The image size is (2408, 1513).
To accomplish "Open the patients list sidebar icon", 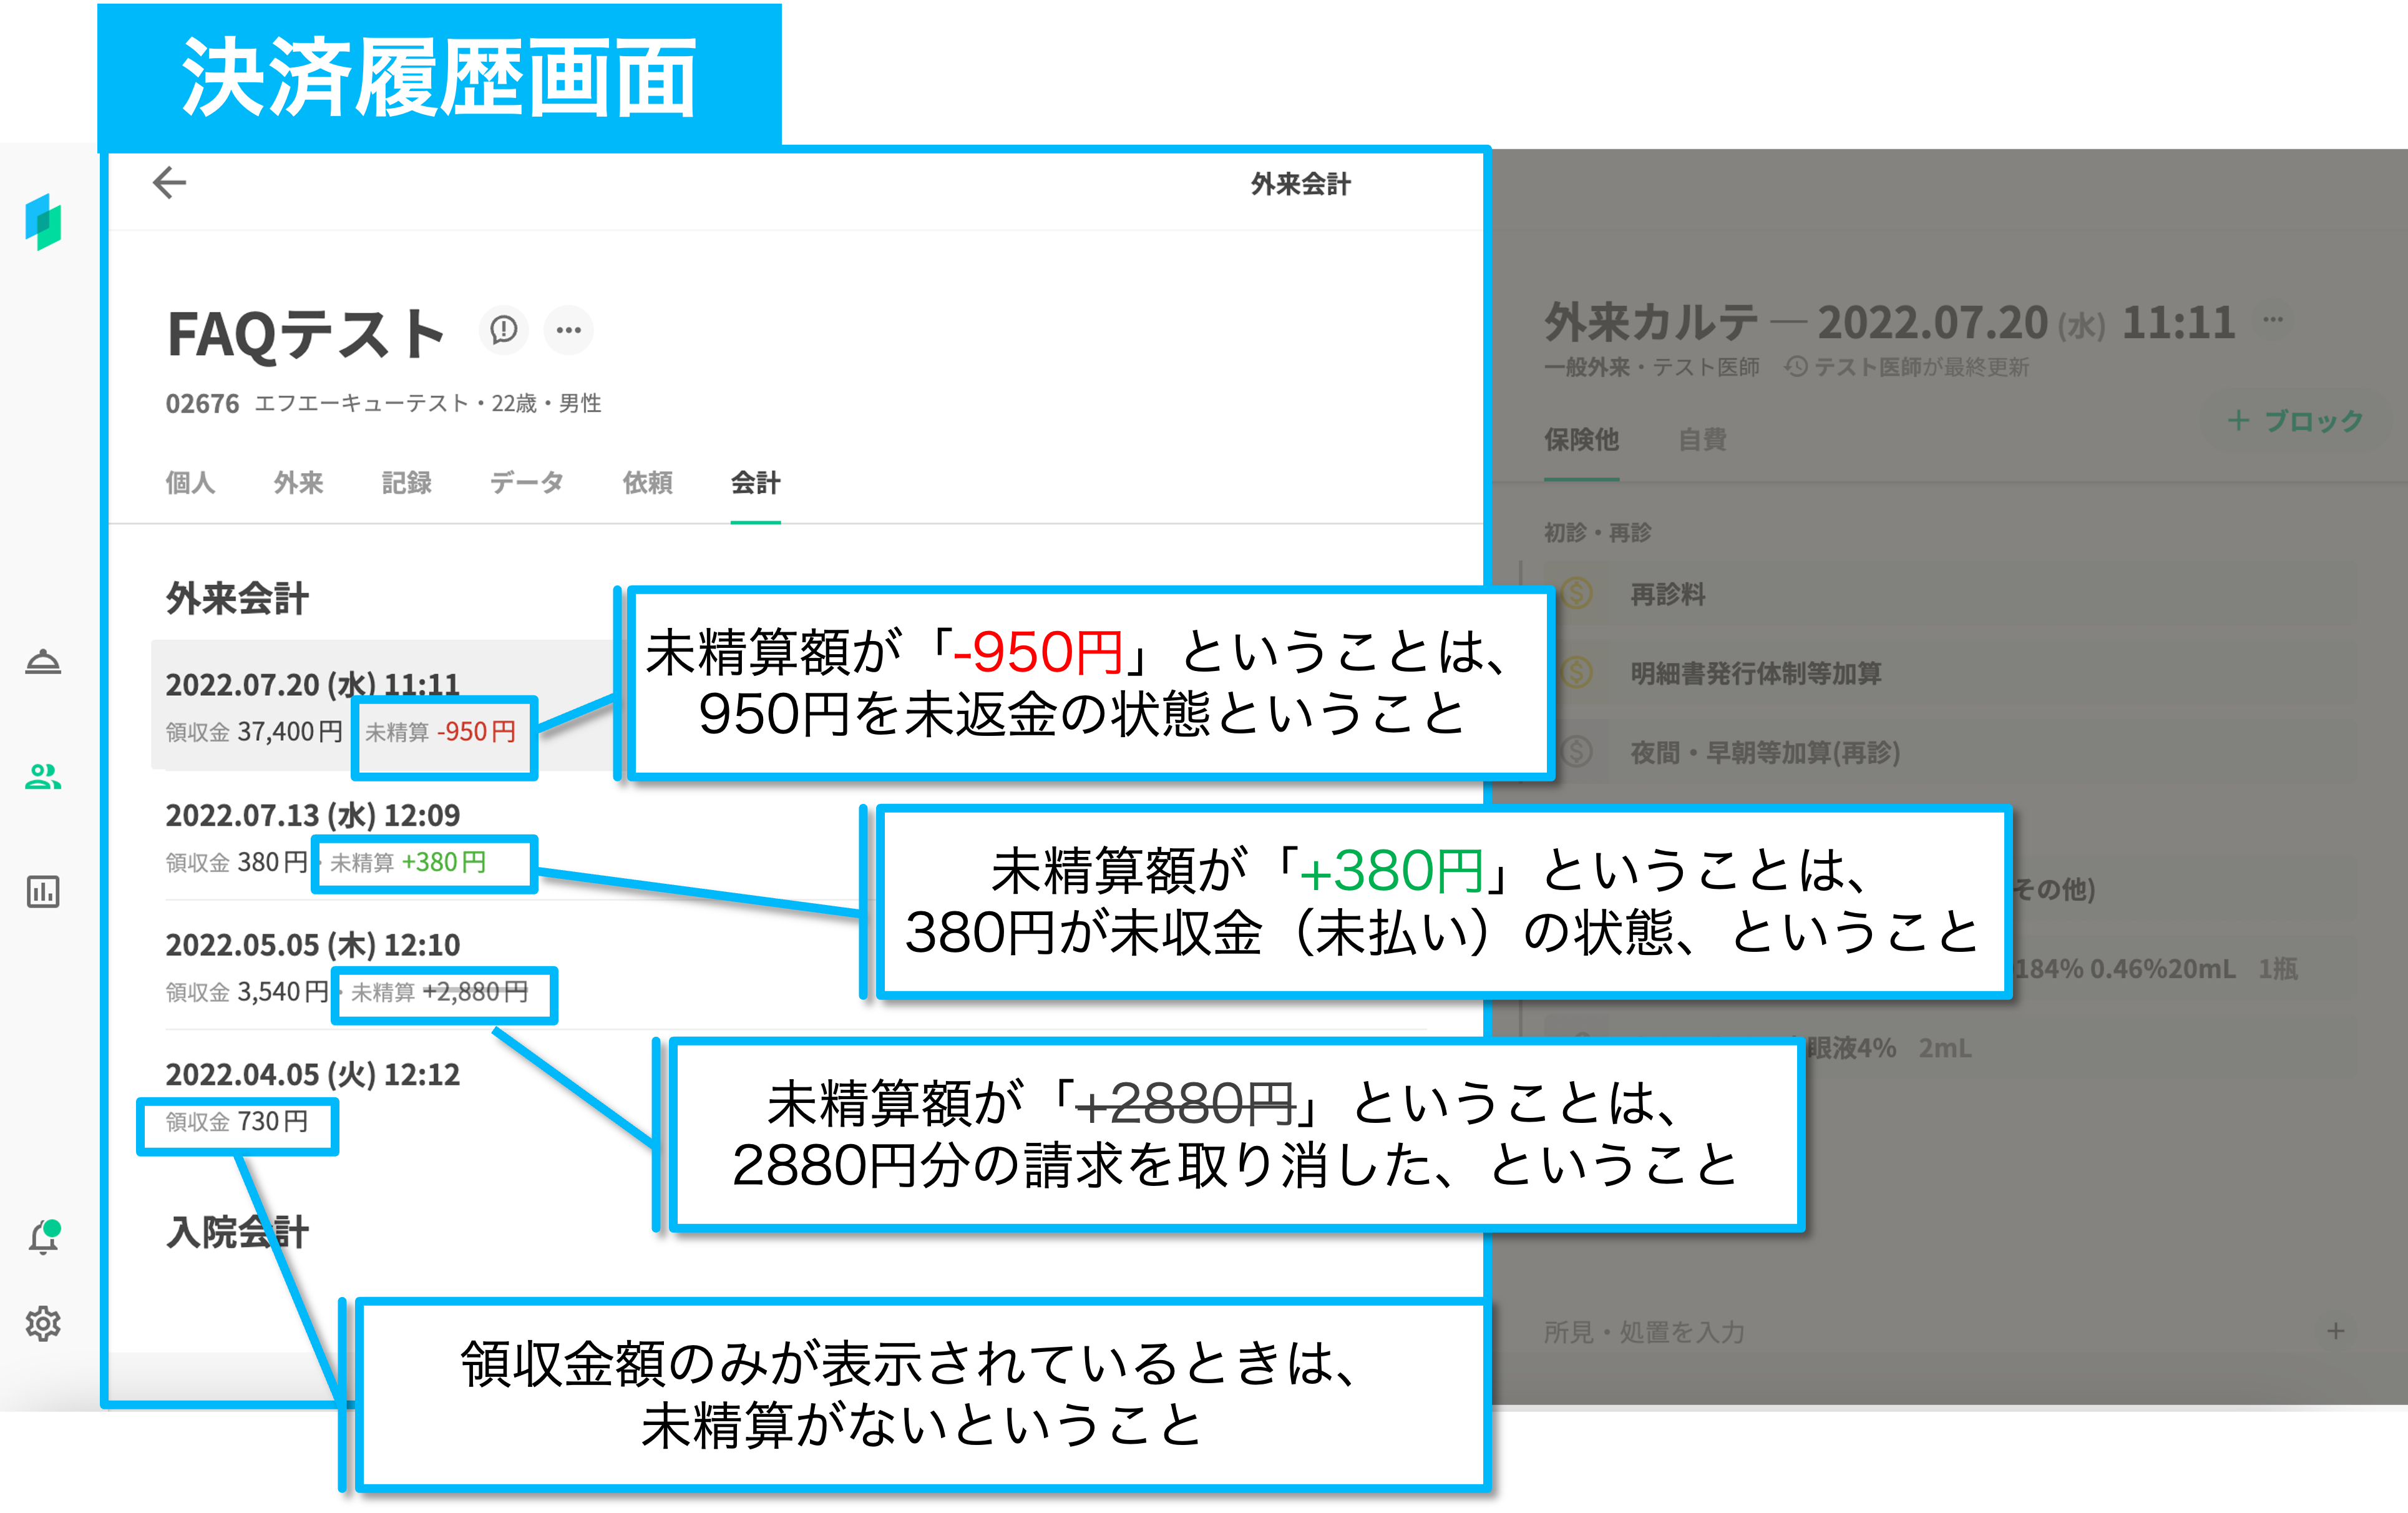I will click(x=43, y=777).
